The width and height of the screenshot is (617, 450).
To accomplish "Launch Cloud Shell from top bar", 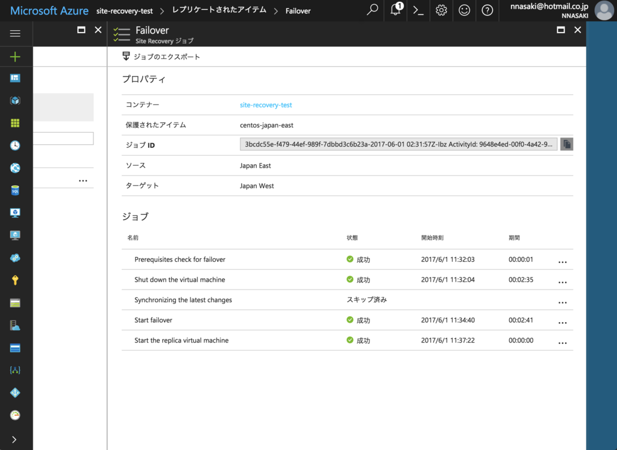I will pyautogui.click(x=418, y=10).
